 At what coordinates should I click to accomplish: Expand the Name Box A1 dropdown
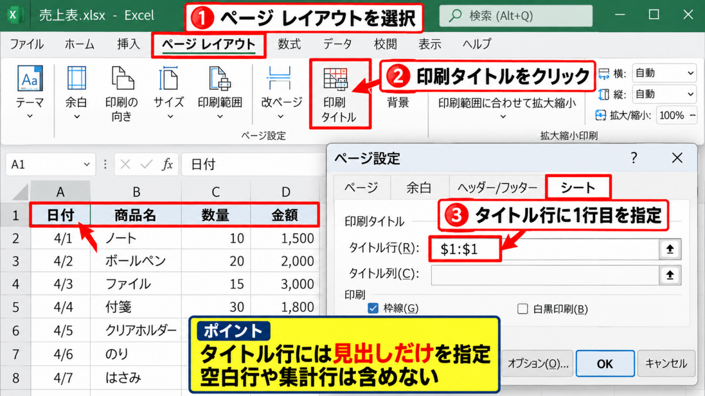click(x=86, y=164)
